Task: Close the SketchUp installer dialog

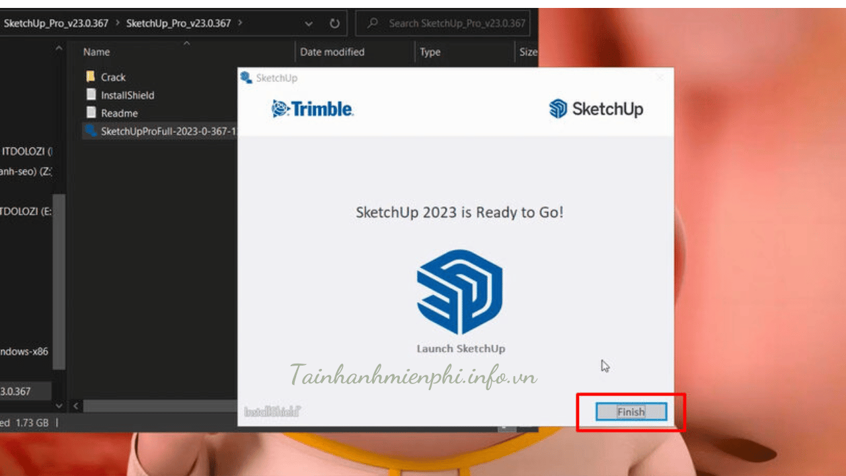Action: [x=660, y=78]
